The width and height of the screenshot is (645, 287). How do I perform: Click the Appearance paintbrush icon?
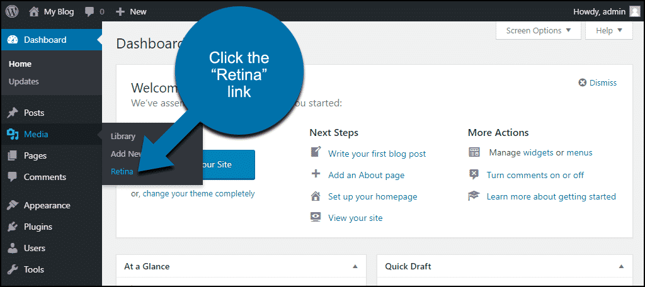(13, 205)
